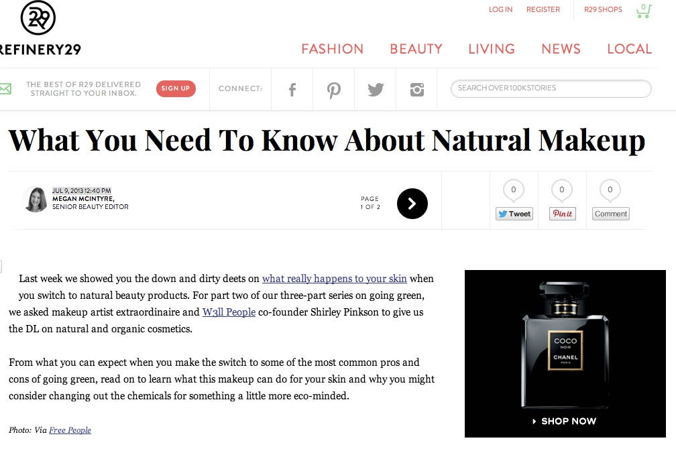This screenshot has width=676, height=465.
Task: Click the newsletter envelope icon
Action: tap(5, 88)
